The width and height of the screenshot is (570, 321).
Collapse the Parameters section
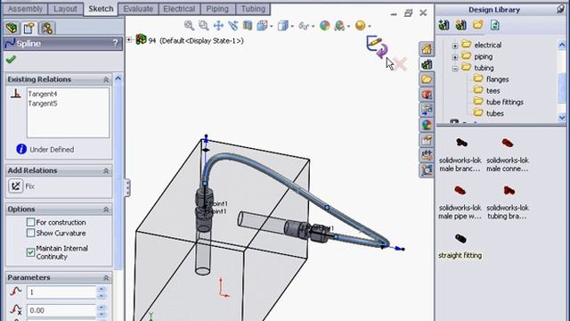[x=106, y=277]
